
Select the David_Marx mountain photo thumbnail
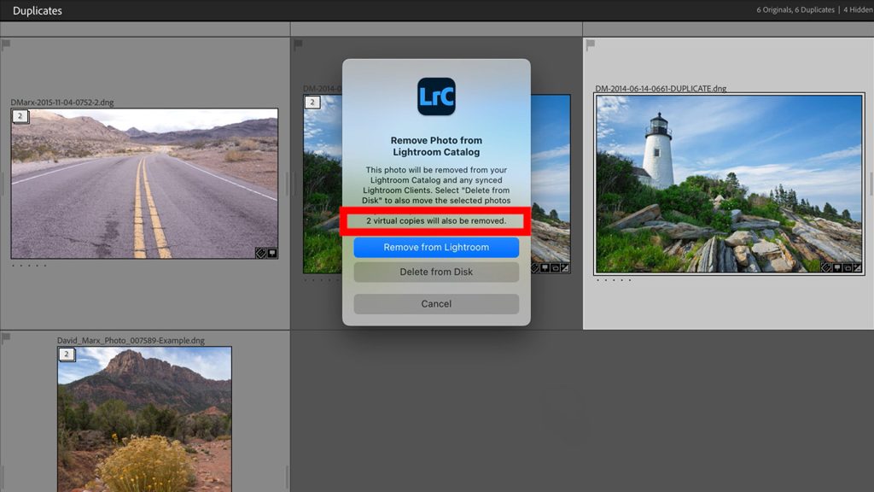[144, 419]
